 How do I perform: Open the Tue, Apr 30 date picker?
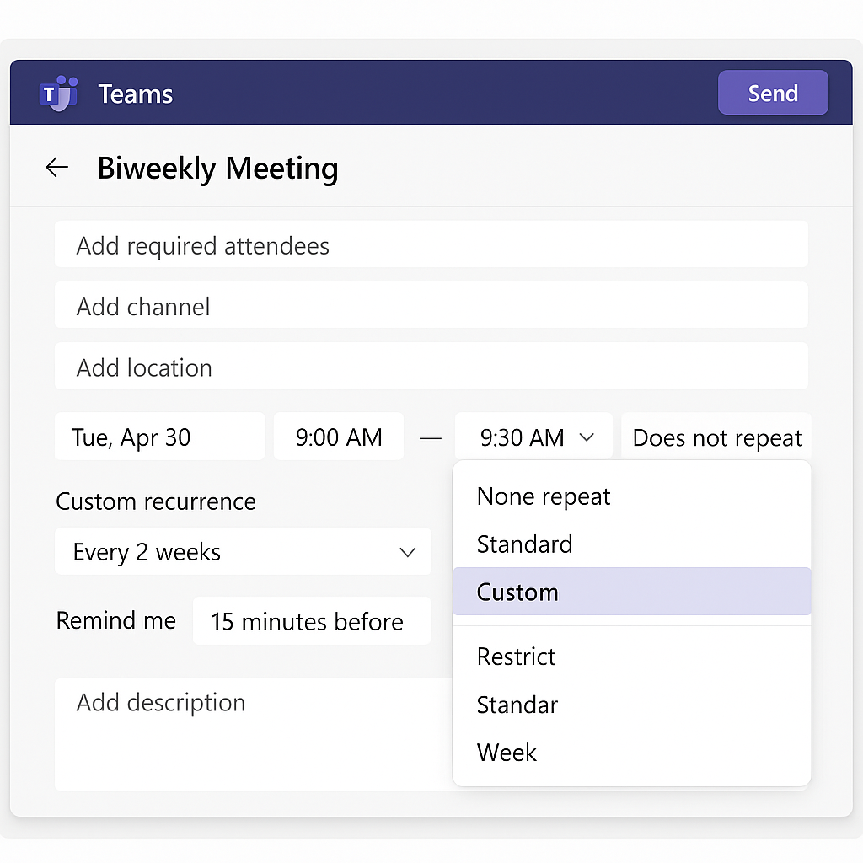[x=159, y=437]
